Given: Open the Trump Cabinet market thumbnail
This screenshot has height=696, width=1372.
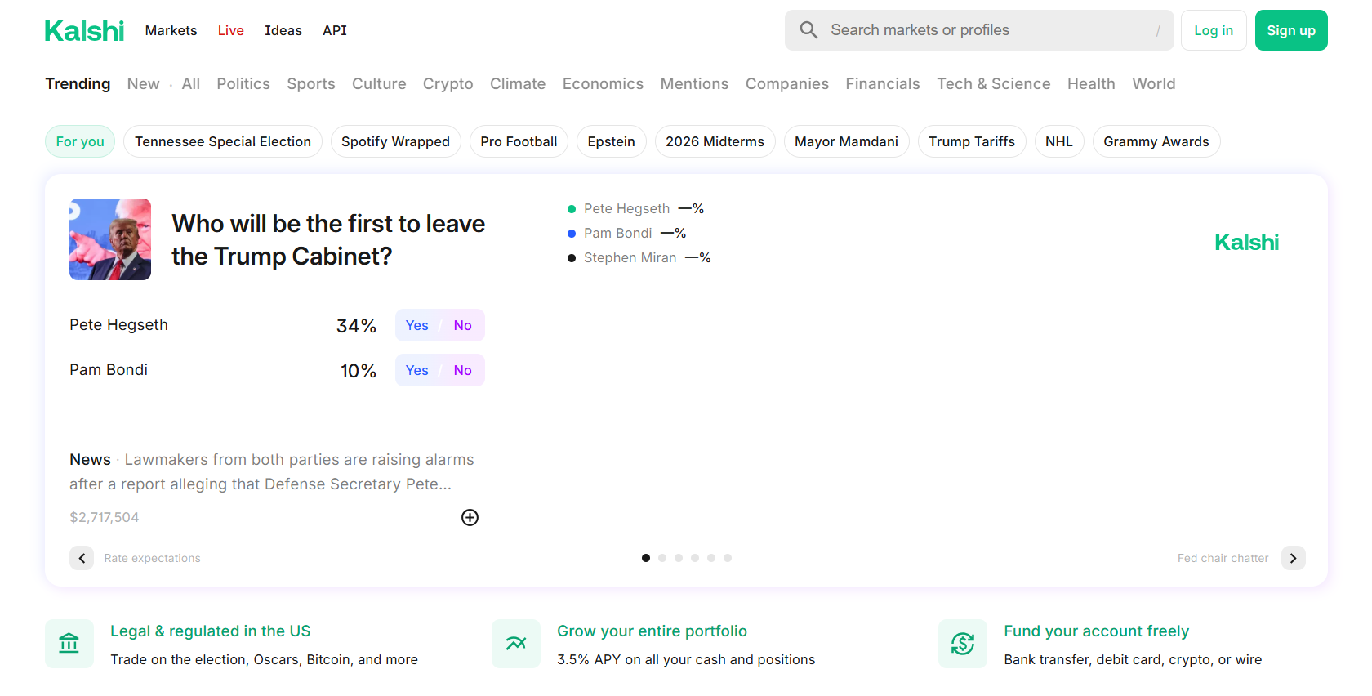Looking at the screenshot, I should (110, 239).
